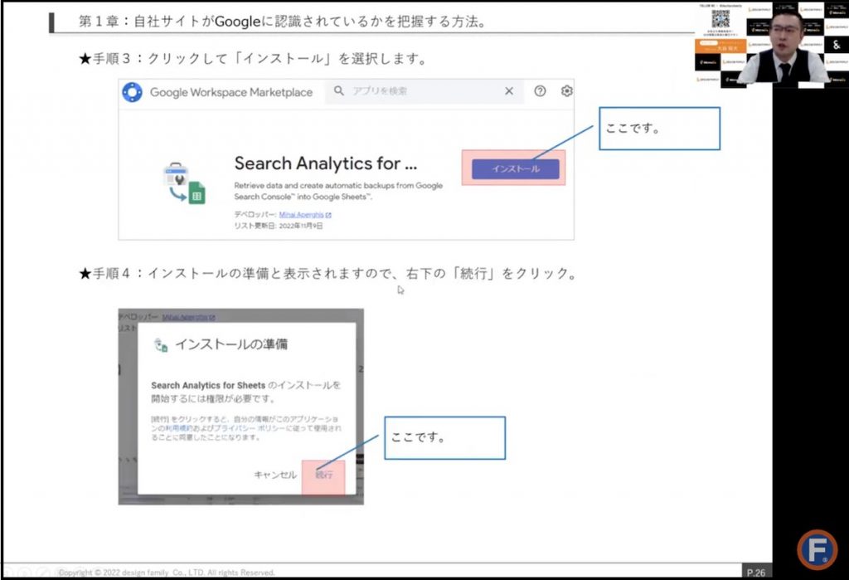The width and height of the screenshot is (849, 580).
Task: Click the ★手順4 instruction line
Action: (328, 273)
